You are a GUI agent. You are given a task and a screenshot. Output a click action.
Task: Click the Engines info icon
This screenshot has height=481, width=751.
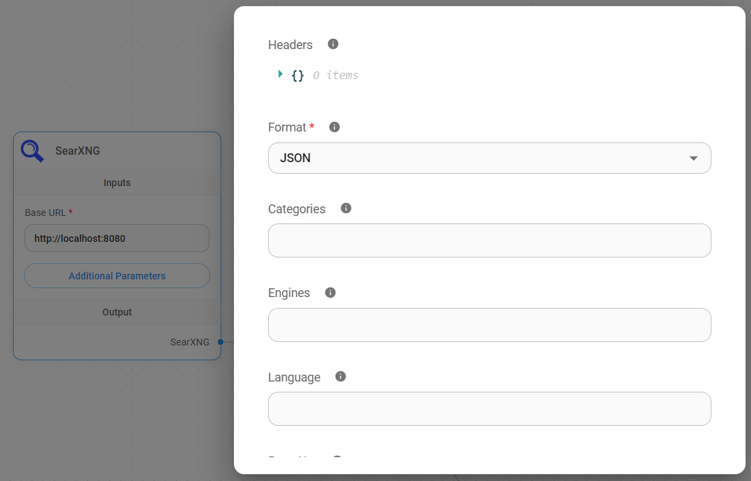(x=330, y=292)
